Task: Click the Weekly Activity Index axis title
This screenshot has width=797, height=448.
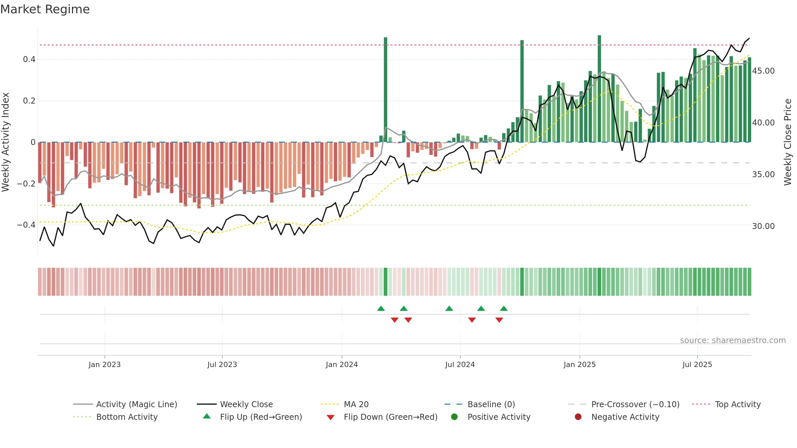Action: coord(6,142)
